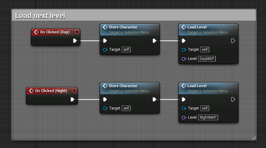Click the purple Level pin with DayMAP value

(x=184, y=59)
